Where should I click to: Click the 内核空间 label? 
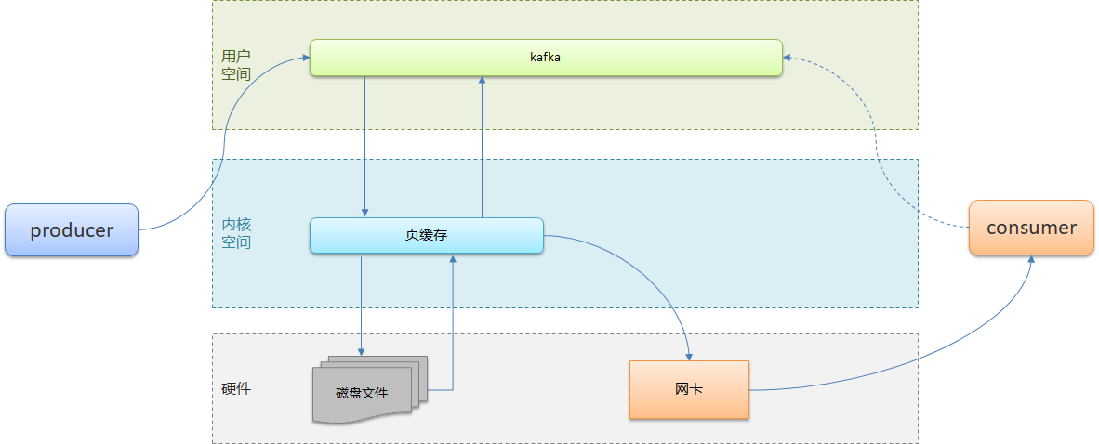pyautogui.click(x=236, y=234)
